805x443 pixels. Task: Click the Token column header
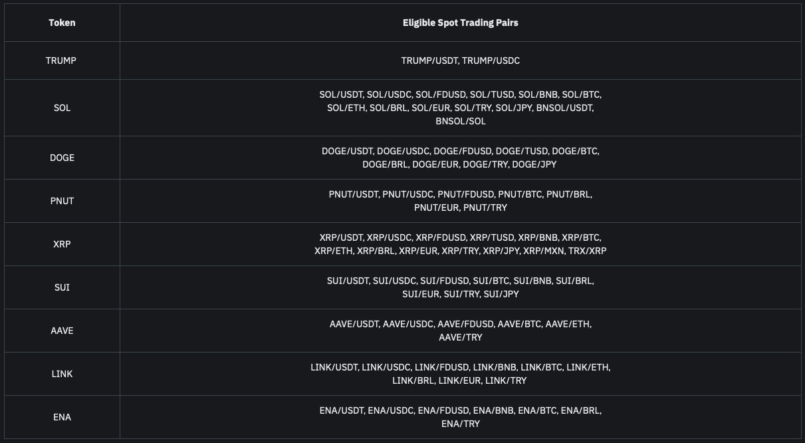(x=62, y=23)
